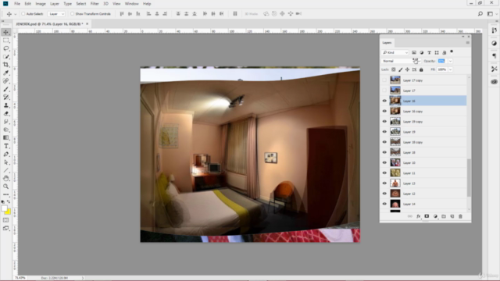
Task: Select the Healing Brush tool
Action: 6,81
